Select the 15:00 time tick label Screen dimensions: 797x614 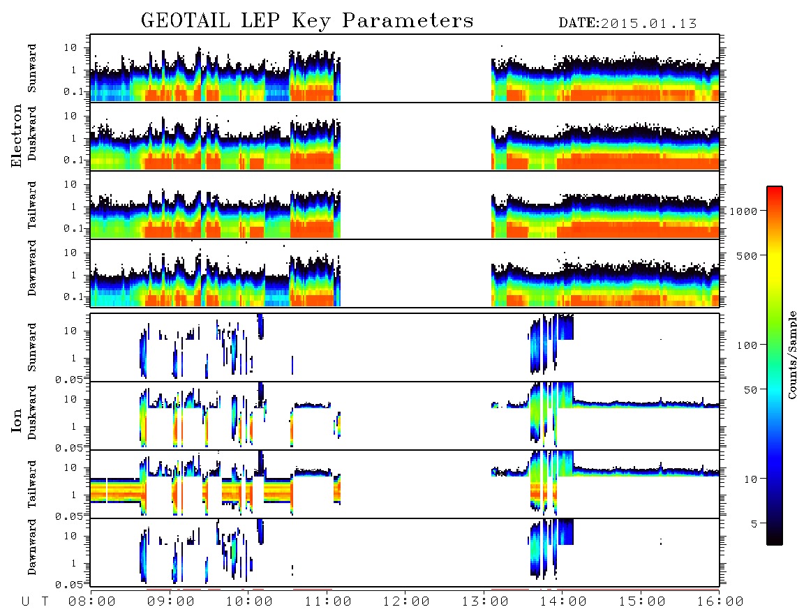pyautogui.click(x=642, y=601)
